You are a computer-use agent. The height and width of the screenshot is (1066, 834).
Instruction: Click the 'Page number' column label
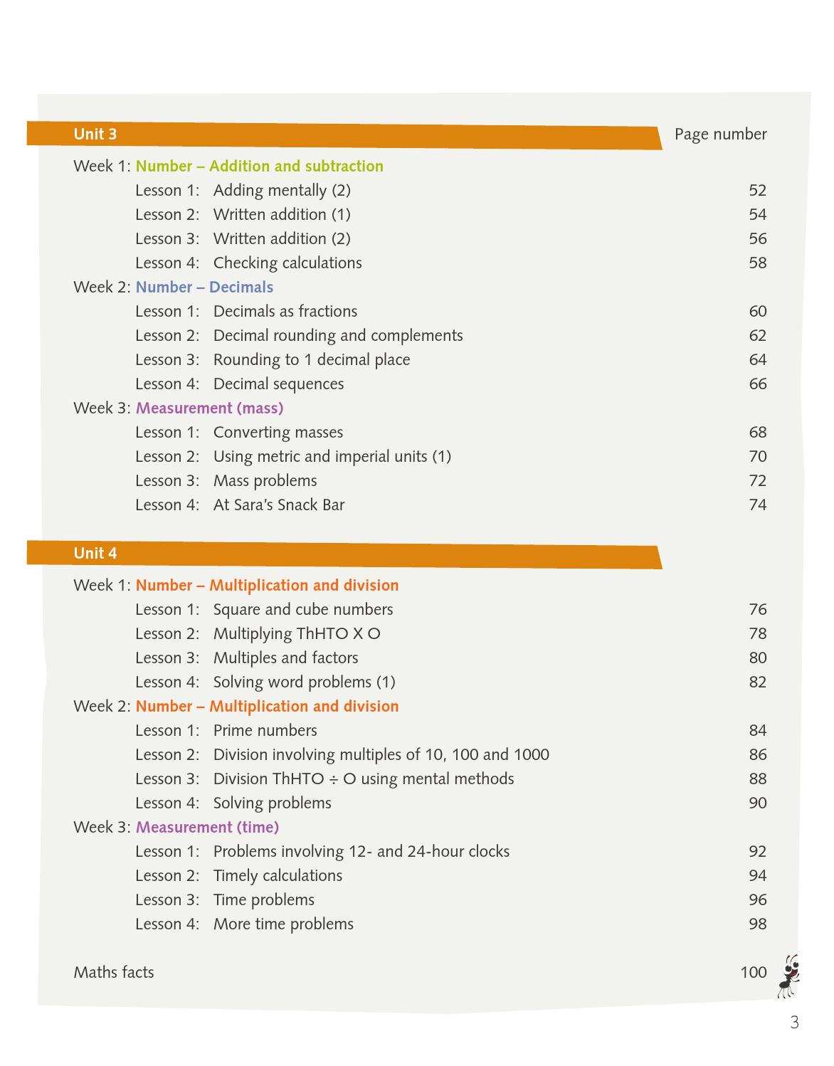pyautogui.click(x=720, y=134)
